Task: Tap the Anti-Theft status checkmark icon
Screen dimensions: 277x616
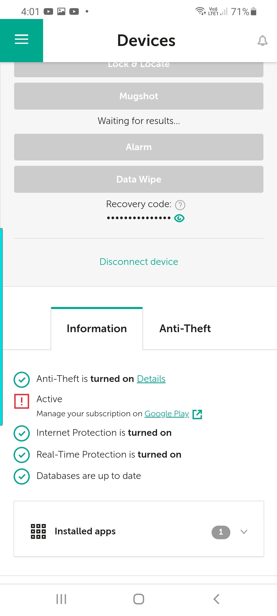Action: tap(22, 380)
